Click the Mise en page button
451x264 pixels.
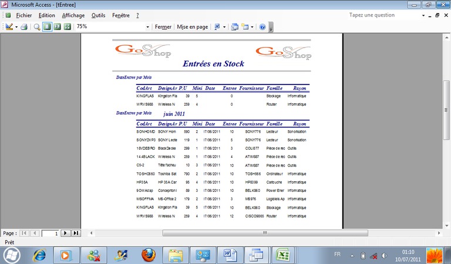(x=193, y=27)
